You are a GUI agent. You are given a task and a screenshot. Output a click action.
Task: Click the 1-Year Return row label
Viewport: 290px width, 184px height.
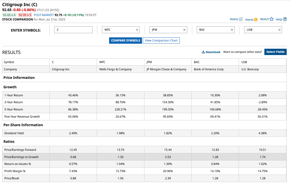coord(14,95)
